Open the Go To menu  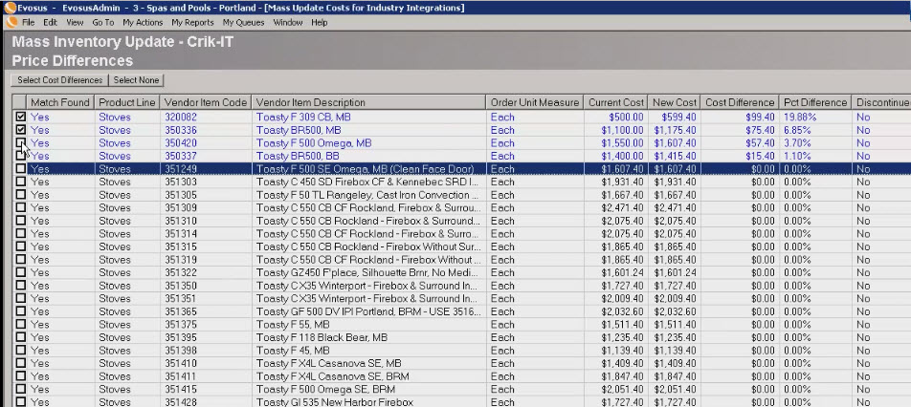pos(102,23)
